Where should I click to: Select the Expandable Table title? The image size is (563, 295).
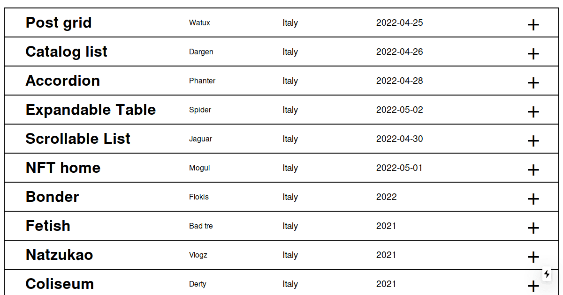(x=91, y=110)
